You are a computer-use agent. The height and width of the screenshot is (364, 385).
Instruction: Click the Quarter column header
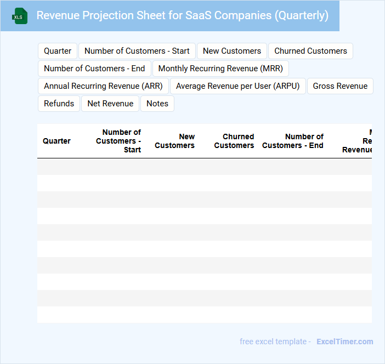(56, 141)
